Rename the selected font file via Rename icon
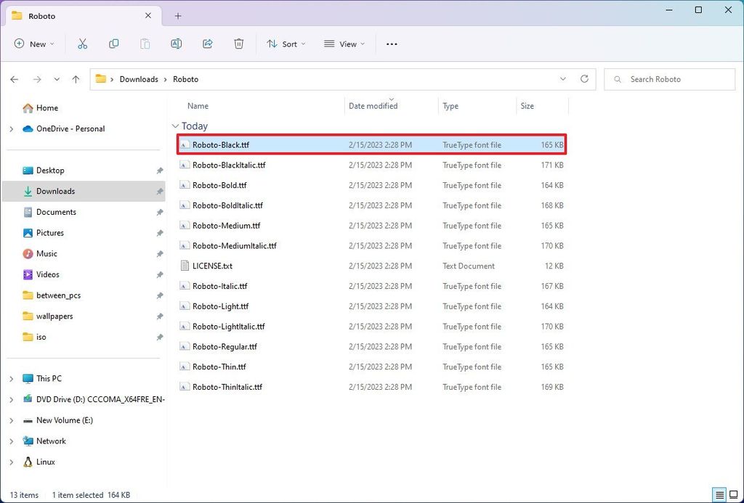This screenshot has height=503, width=744. 176,44
